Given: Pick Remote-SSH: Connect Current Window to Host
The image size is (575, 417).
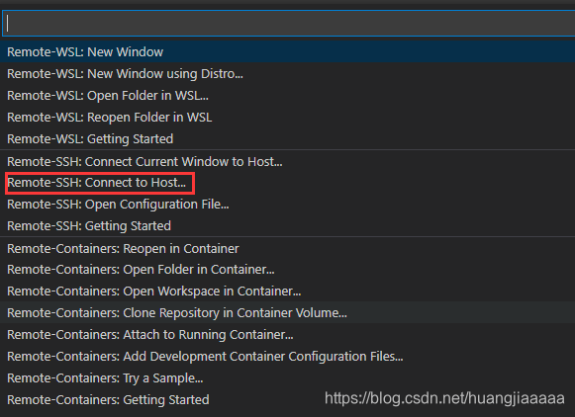Looking at the screenshot, I should pos(287,161).
